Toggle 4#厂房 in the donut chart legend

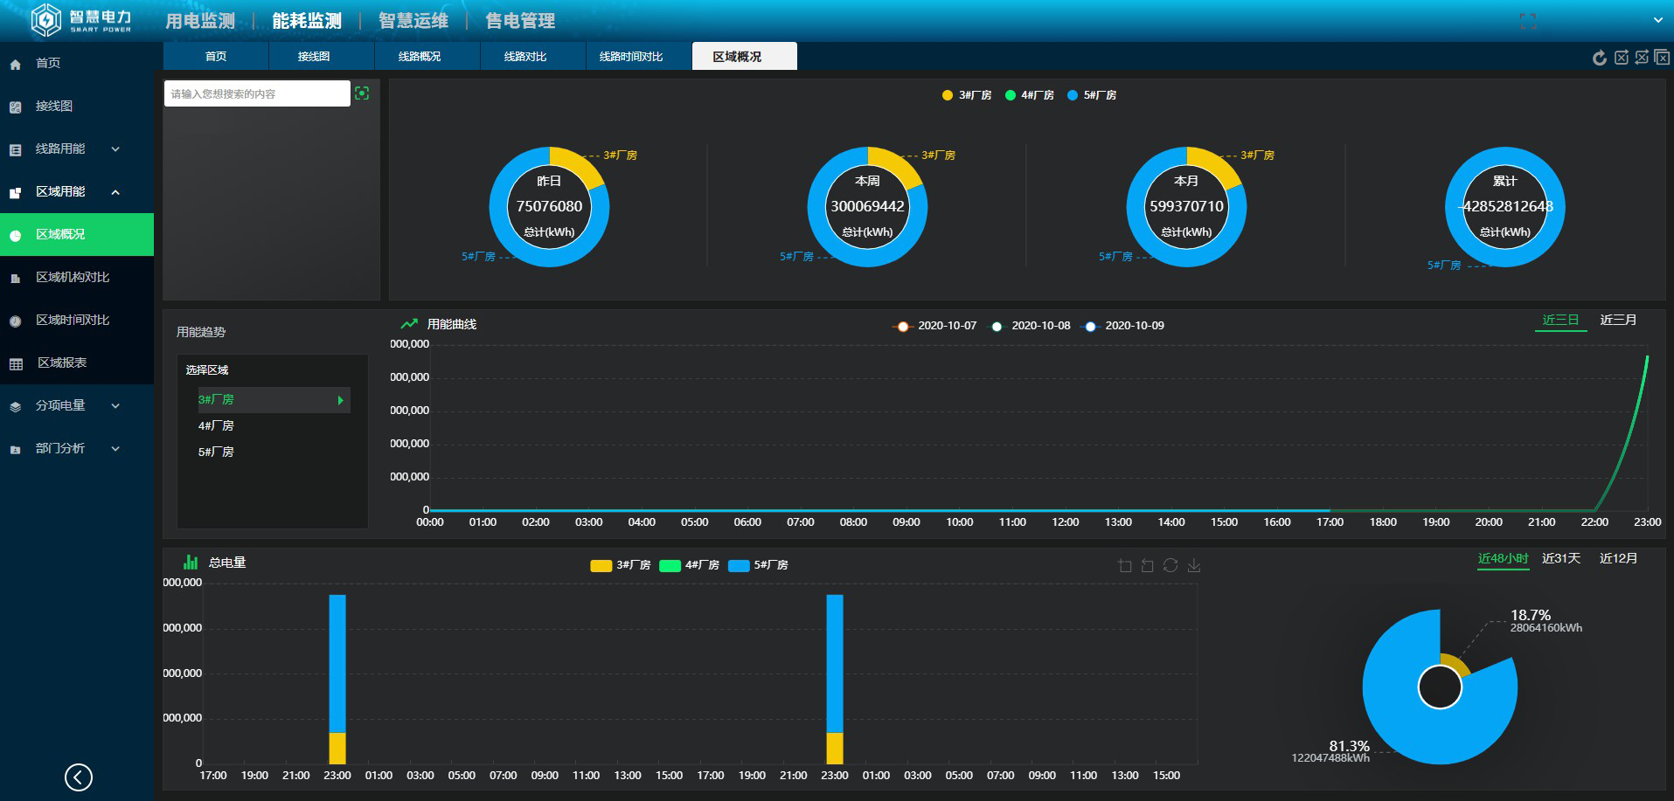tap(1029, 95)
